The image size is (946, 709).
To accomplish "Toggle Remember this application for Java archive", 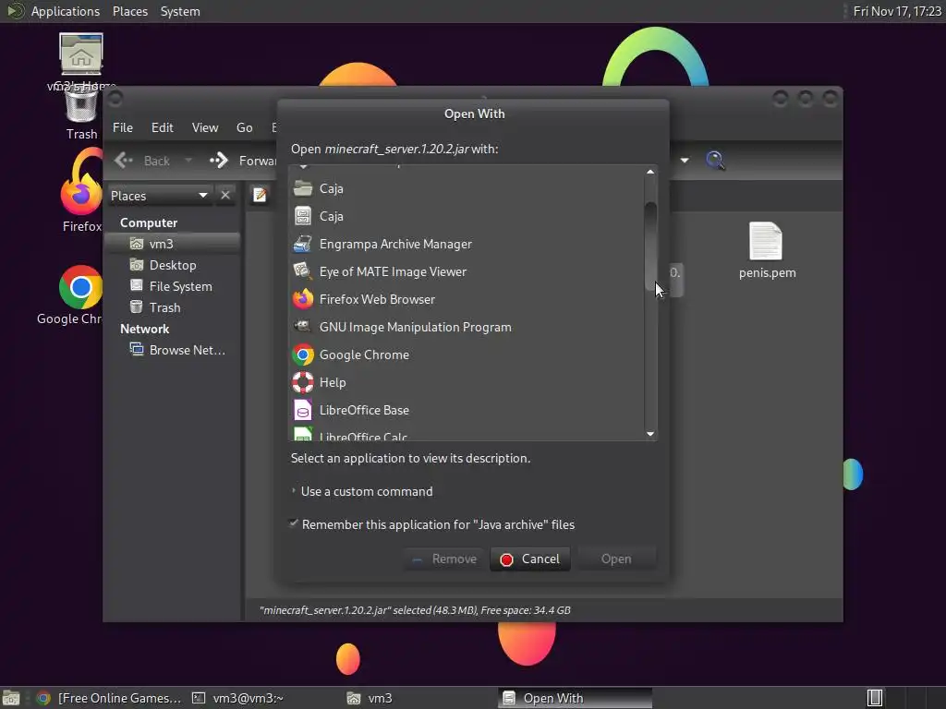I will click(294, 523).
